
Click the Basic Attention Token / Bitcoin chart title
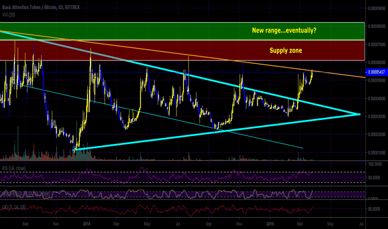[41, 7]
